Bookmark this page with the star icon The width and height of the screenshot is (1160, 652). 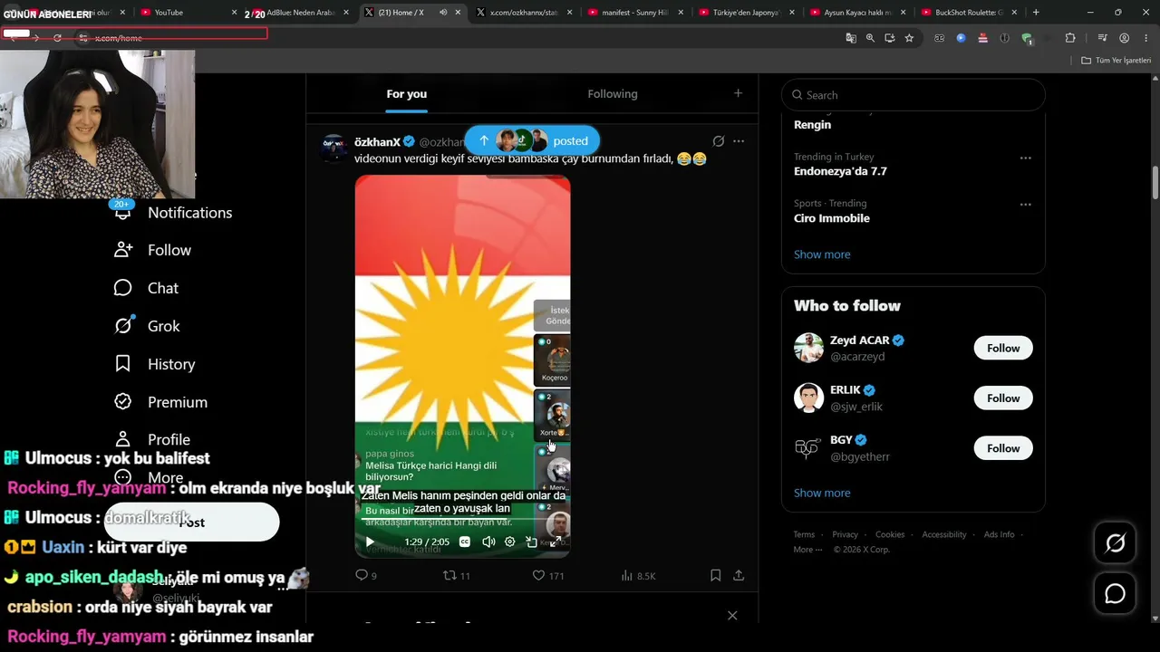pos(909,38)
